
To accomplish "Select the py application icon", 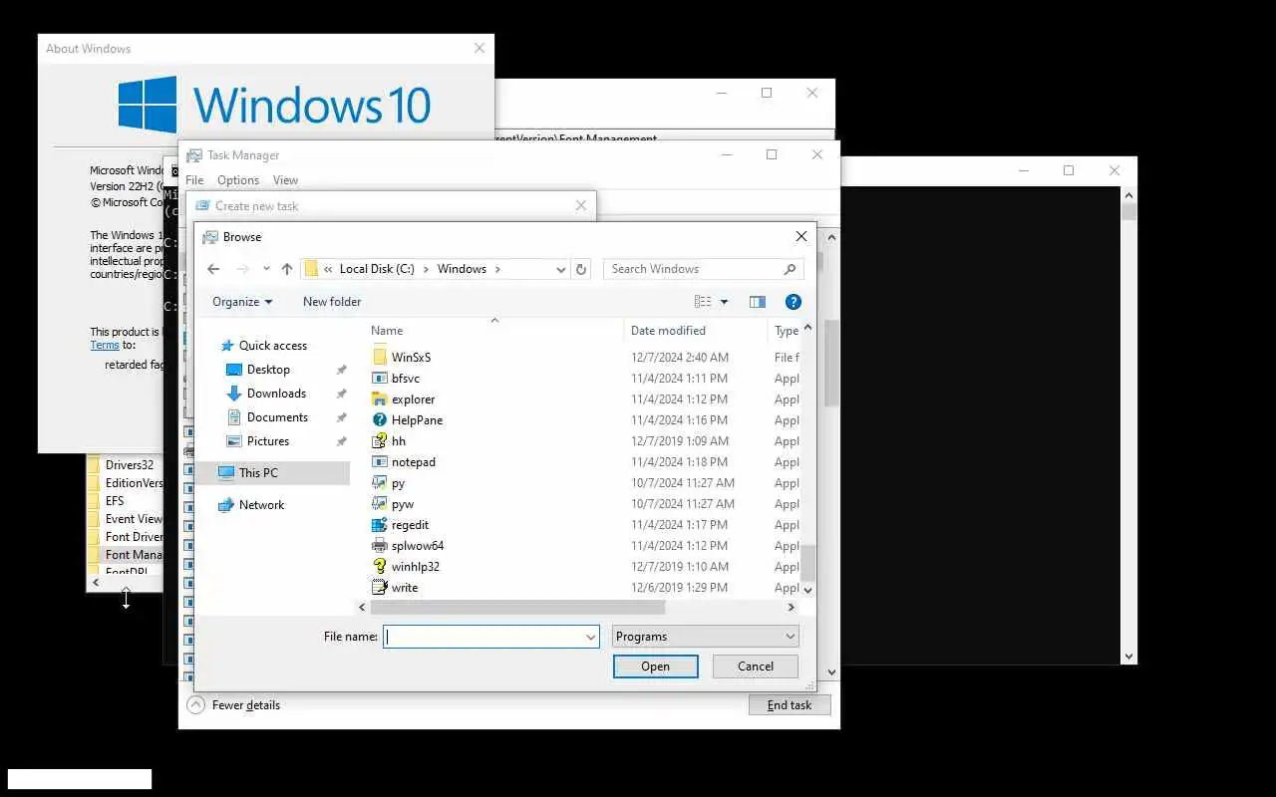I will (x=379, y=483).
